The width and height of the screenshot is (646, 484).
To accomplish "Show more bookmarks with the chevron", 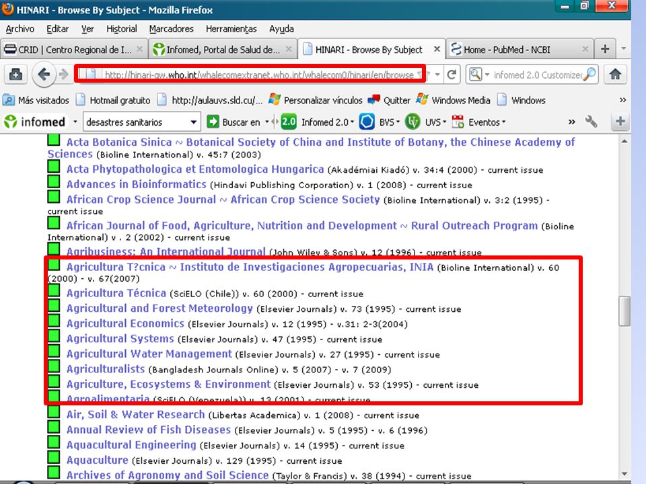I will [622, 100].
